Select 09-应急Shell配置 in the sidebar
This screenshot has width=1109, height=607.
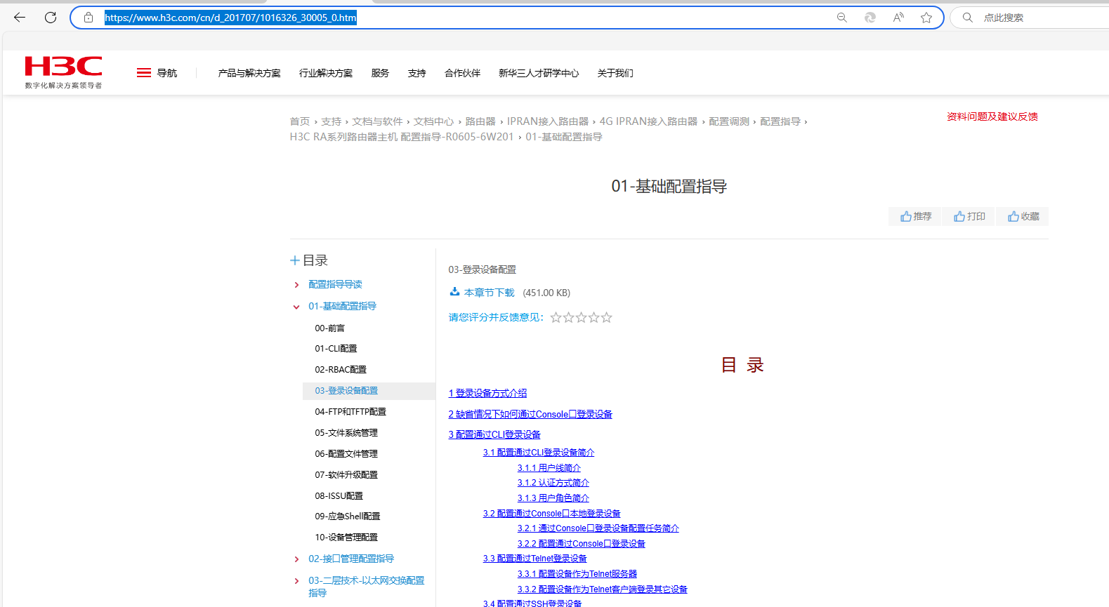[348, 516]
